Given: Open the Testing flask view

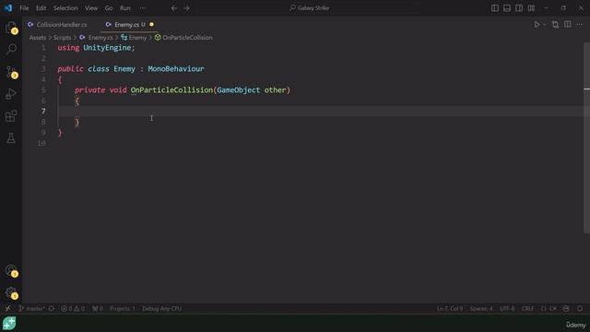Looking at the screenshot, I should (11, 138).
